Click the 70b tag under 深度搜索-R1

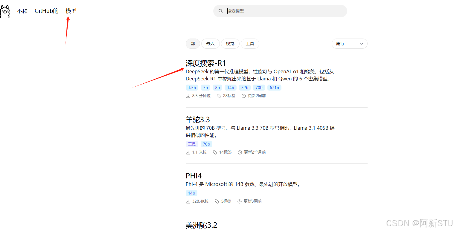(x=259, y=88)
